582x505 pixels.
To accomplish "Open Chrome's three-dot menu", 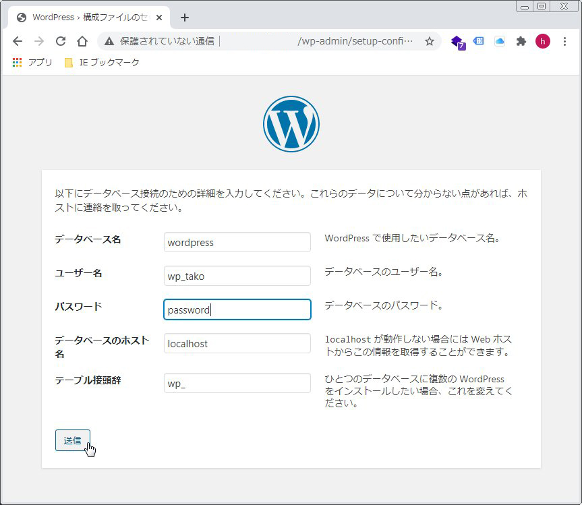I will (564, 41).
